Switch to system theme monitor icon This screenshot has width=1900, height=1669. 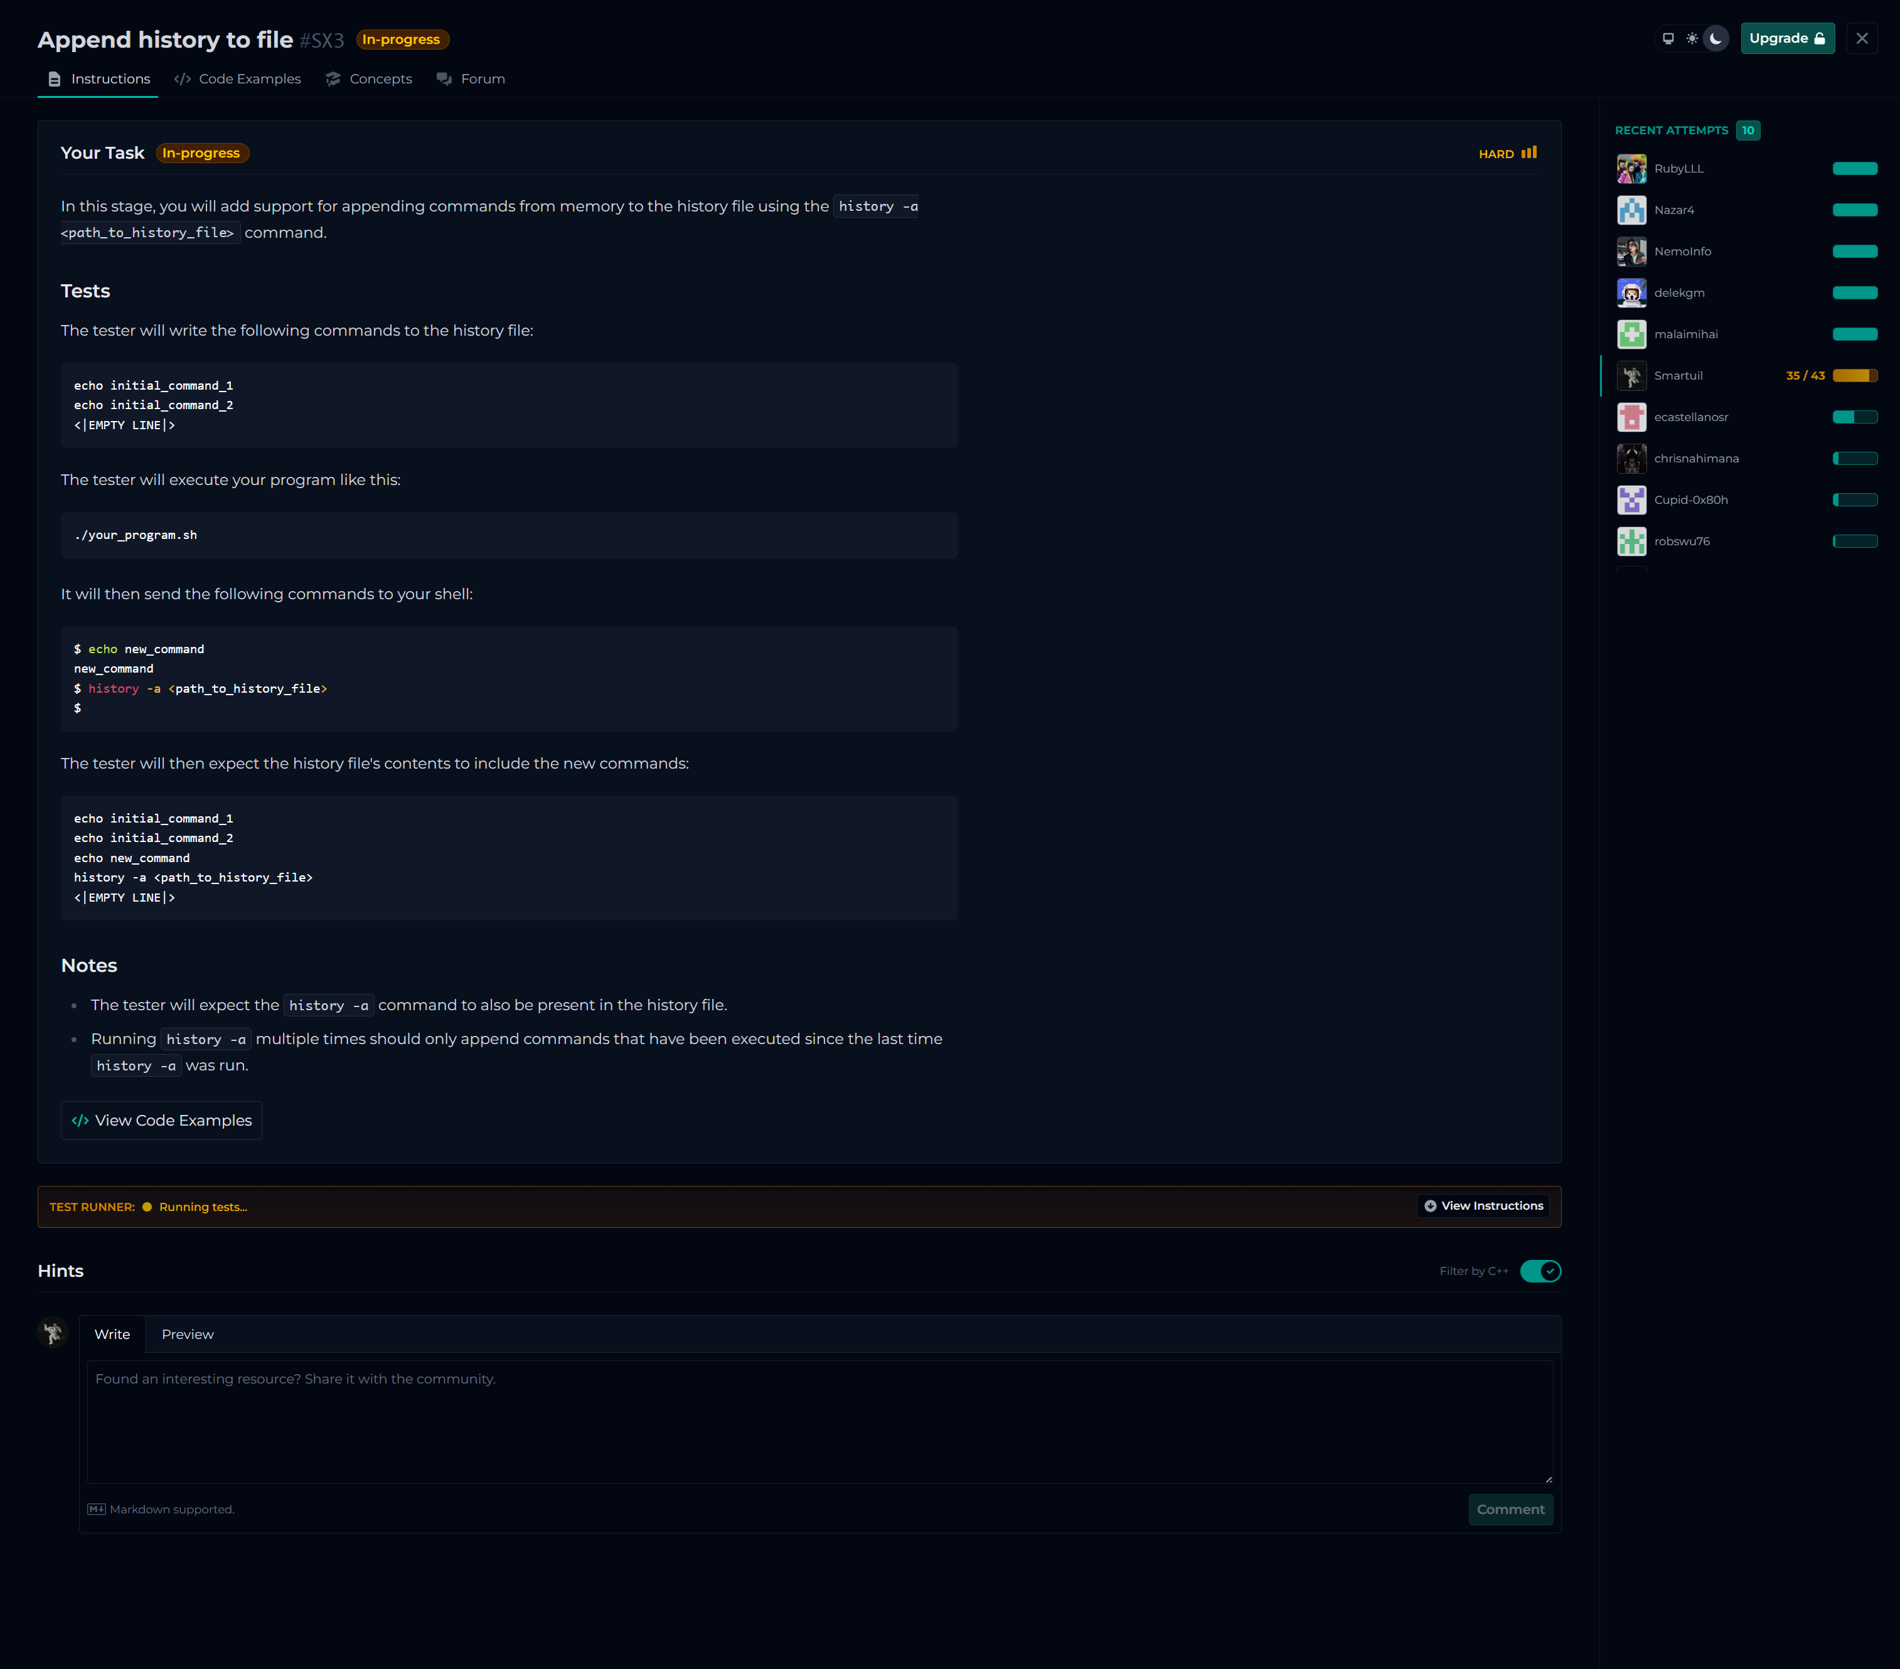[1668, 39]
